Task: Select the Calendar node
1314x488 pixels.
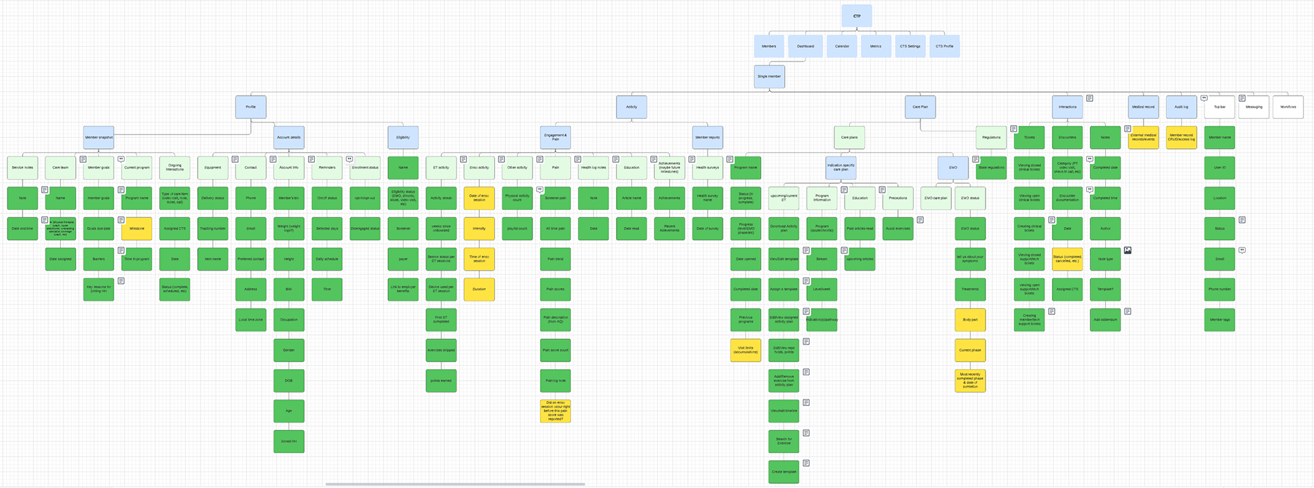Action: click(842, 46)
